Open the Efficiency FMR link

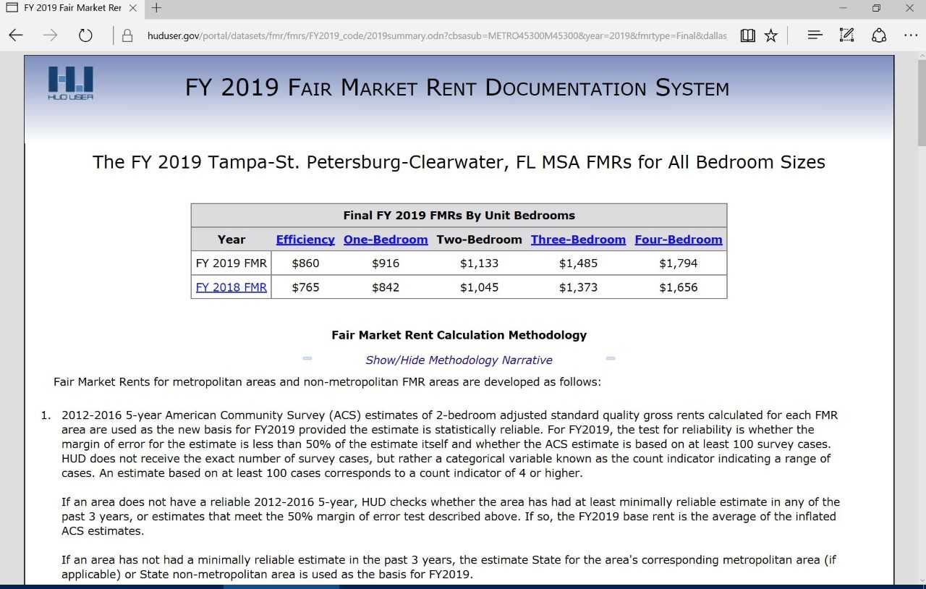[x=305, y=240]
